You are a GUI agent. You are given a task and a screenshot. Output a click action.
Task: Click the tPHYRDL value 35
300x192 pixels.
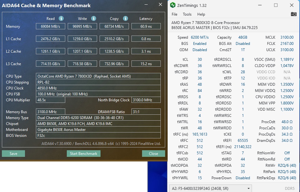coord(243,171)
